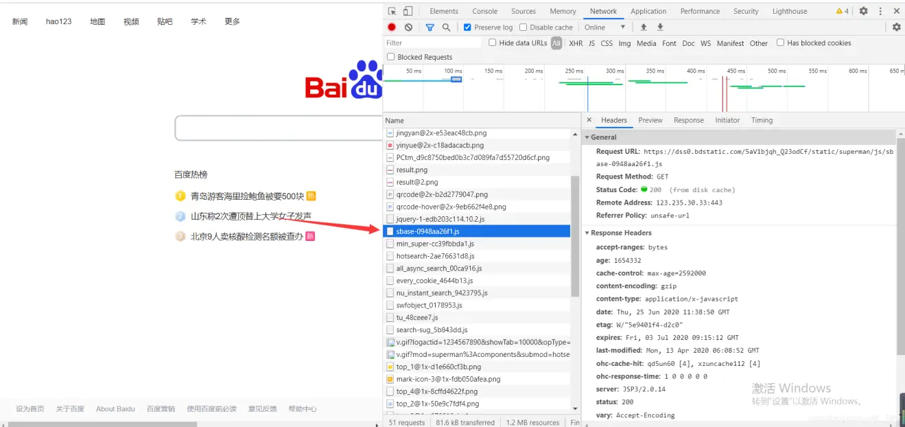
Task: Switch to the Console tab
Action: [x=484, y=11]
